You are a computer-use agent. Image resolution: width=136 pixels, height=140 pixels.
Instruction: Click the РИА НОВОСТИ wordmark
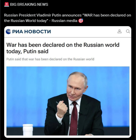[32, 32]
